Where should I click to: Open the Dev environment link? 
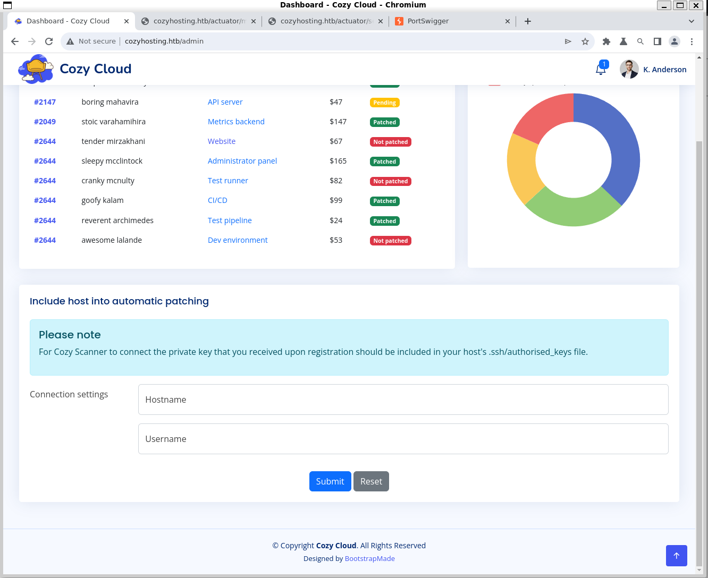tap(238, 240)
